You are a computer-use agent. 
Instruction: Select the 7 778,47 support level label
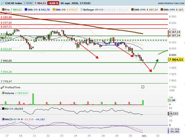coord(6,81)
